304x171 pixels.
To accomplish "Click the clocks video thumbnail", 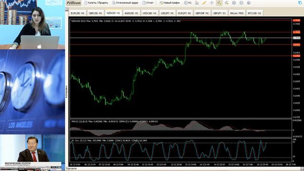I will 32,92.
